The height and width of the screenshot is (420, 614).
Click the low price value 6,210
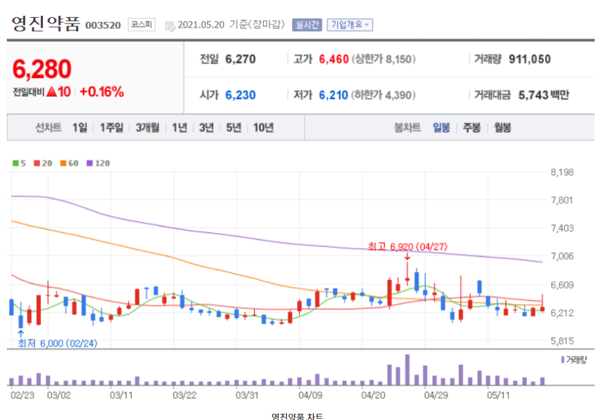333,95
